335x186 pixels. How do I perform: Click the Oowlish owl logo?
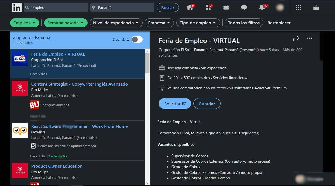pos(20,130)
